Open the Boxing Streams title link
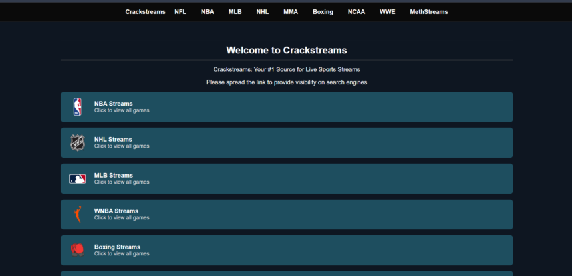Viewport: 572px width, 276px height. pos(117,247)
